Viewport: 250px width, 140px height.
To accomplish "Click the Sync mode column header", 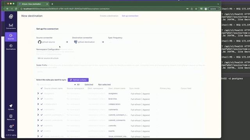I will 134,88.
